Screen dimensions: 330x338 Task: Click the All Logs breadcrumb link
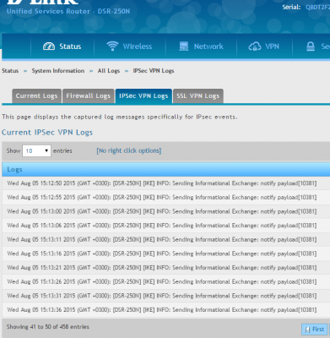tap(109, 71)
